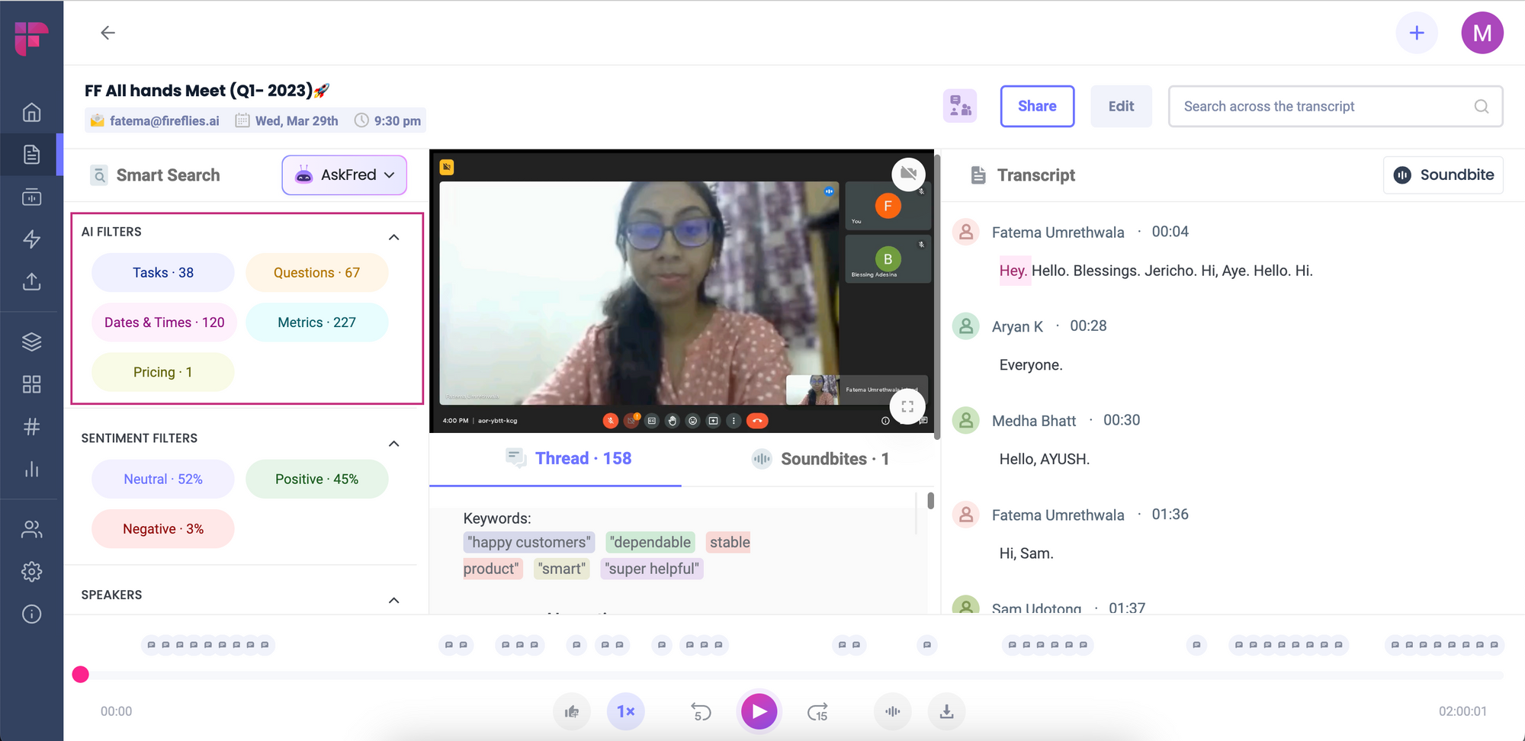Click the audio waveform icon near playback controls

point(892,711)
